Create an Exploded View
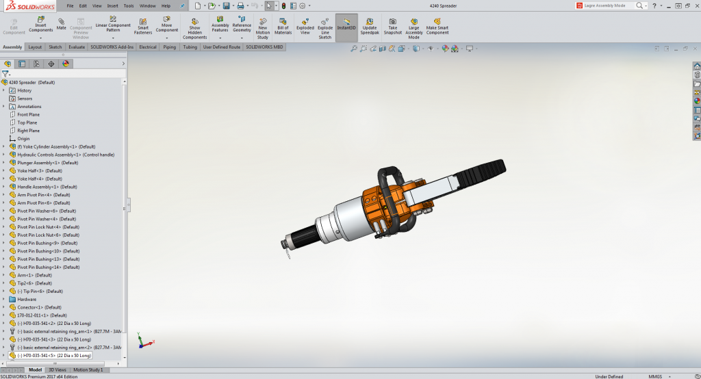This screenshot has width=701, height=379. 305,27
